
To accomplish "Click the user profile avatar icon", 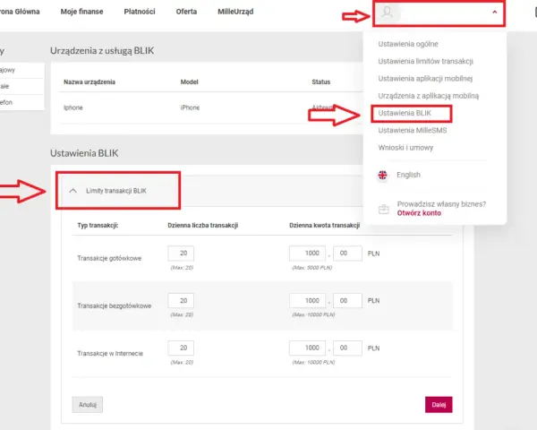I will pos(388,13).
